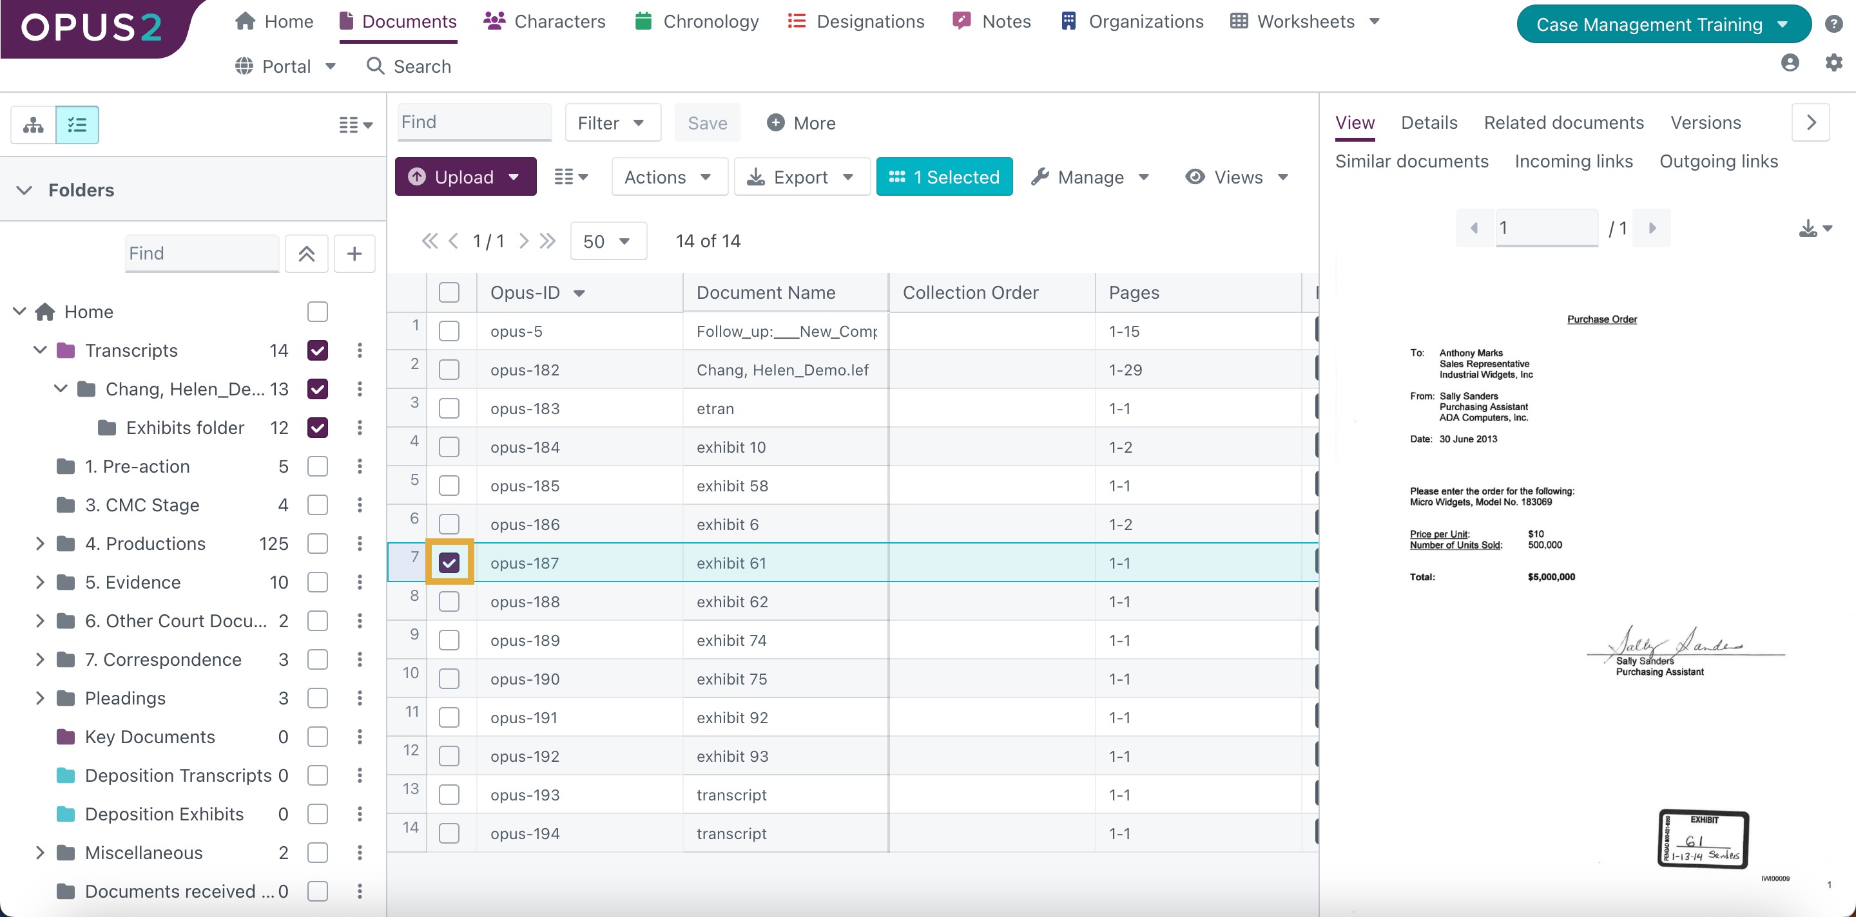
Task: Open the user account profile icon
Action: (1789, 62)
